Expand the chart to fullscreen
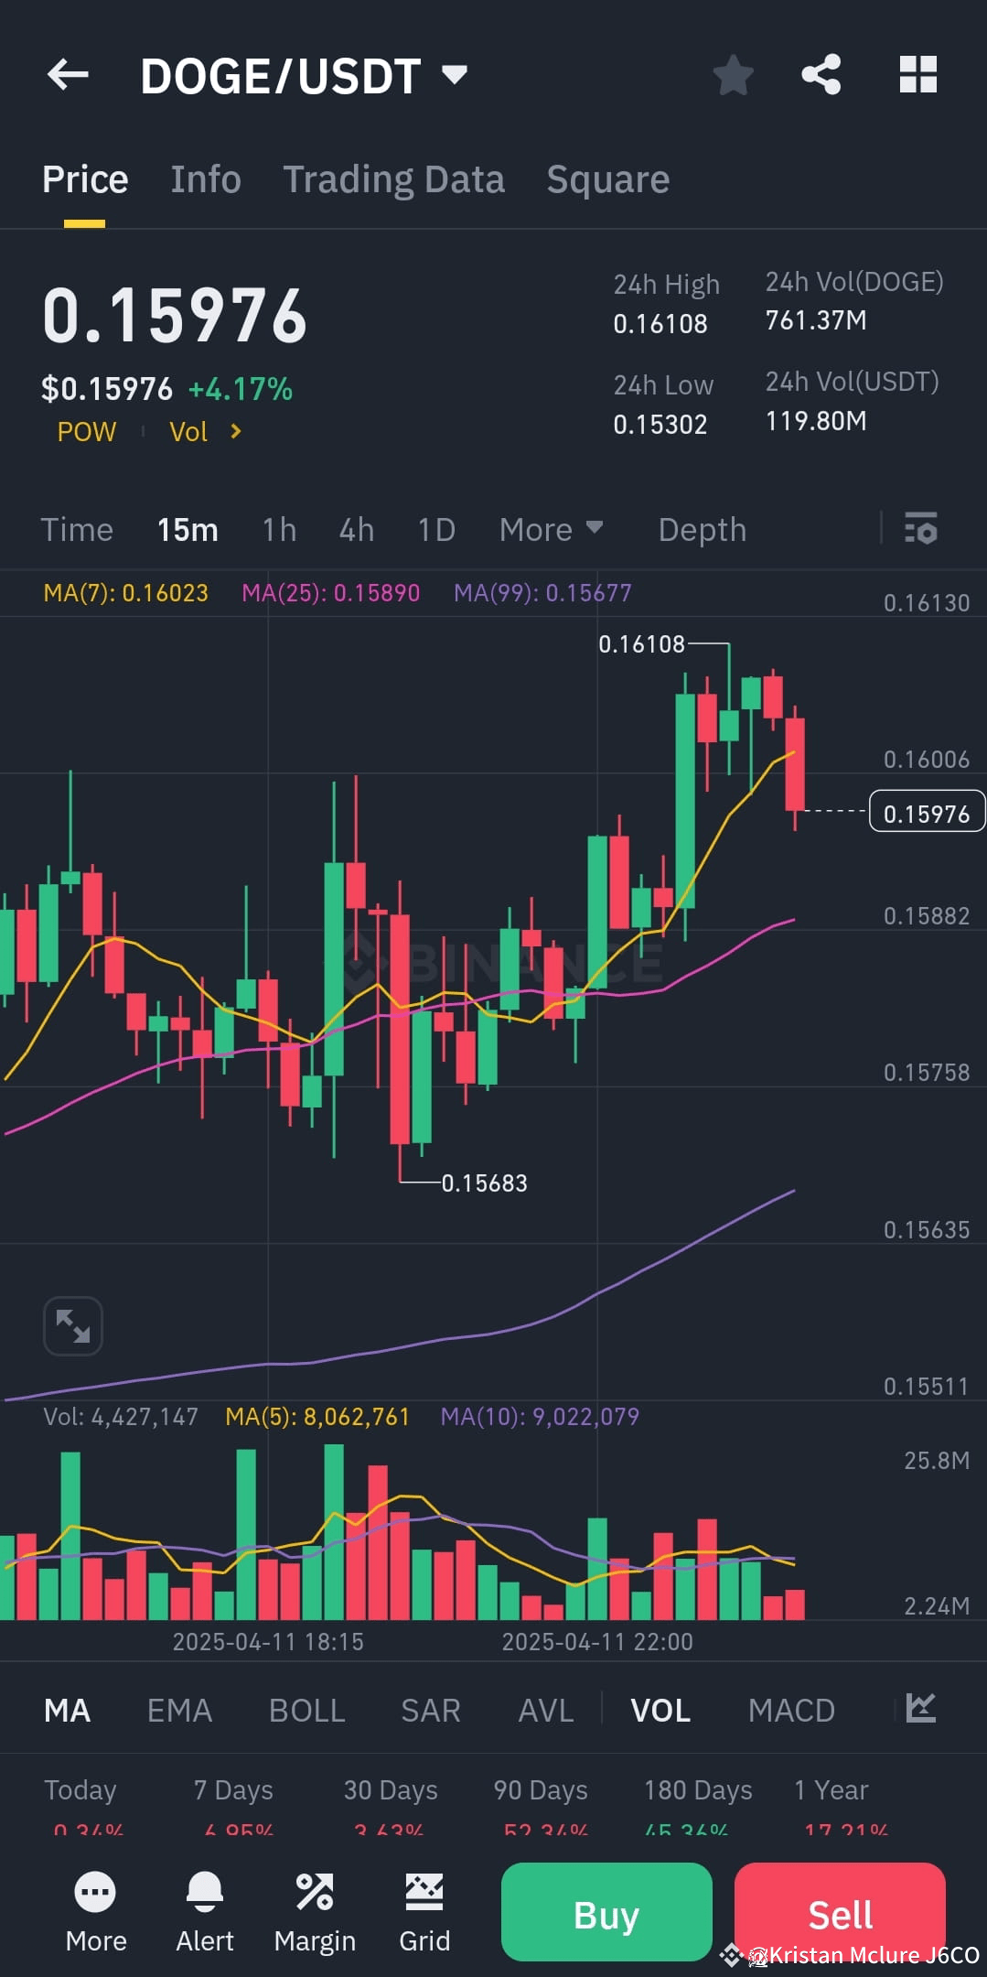The height and width of the screenshot is (1977, 987). [72, 1325]
